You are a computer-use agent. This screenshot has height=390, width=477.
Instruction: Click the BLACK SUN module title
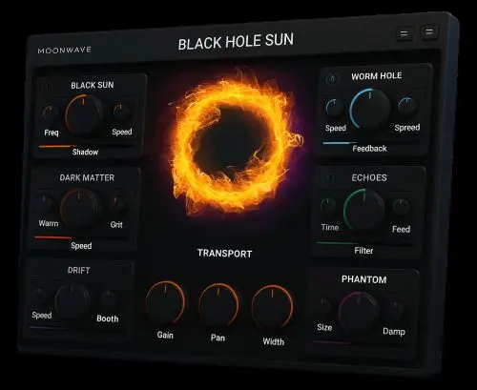point(93,85)
